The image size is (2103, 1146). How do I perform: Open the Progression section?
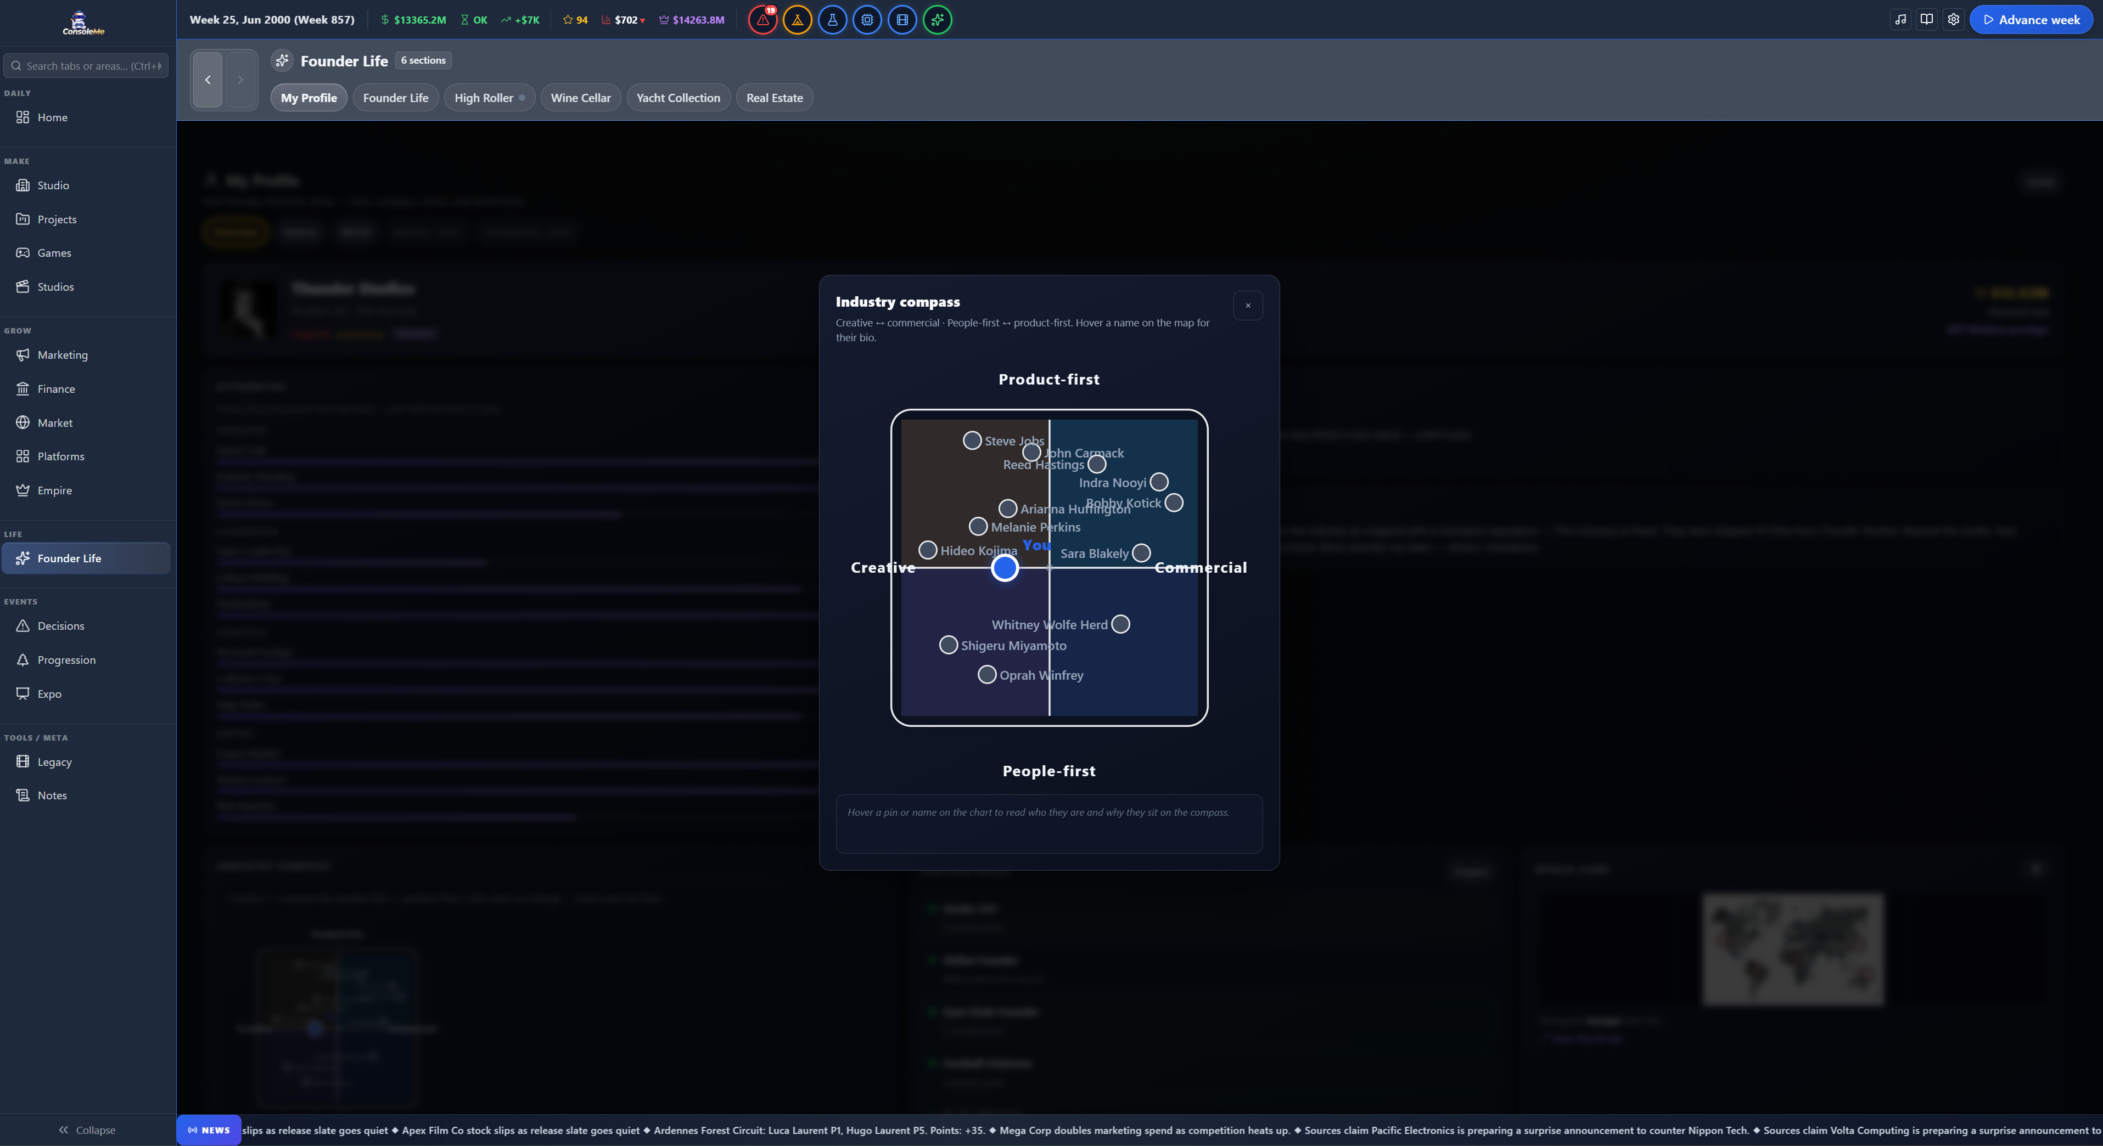(86, 660)
